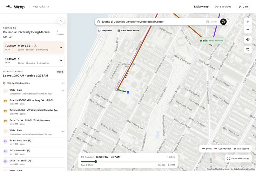
Task: Select Board M60-SBS at Broadway/W 116th St step
Action: (34, 102)
